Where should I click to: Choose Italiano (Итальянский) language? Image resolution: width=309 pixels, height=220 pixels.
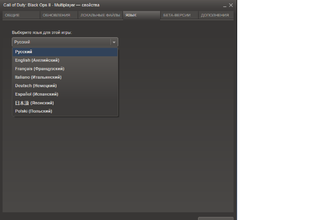(65, 77)
